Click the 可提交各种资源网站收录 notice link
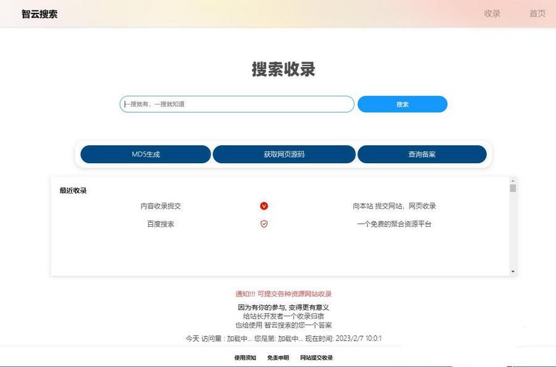Screen dimensions: 556x367 tap(295, 295)
